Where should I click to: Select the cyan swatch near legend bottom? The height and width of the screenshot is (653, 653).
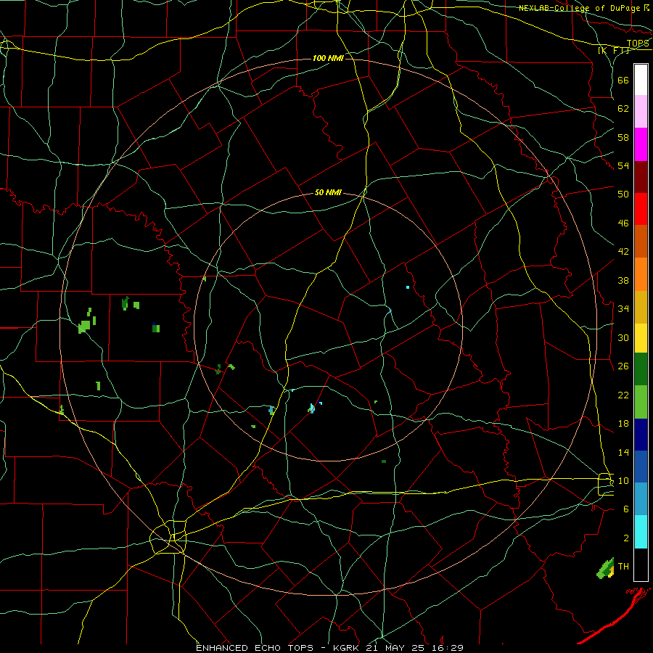[x=641, y=532]
